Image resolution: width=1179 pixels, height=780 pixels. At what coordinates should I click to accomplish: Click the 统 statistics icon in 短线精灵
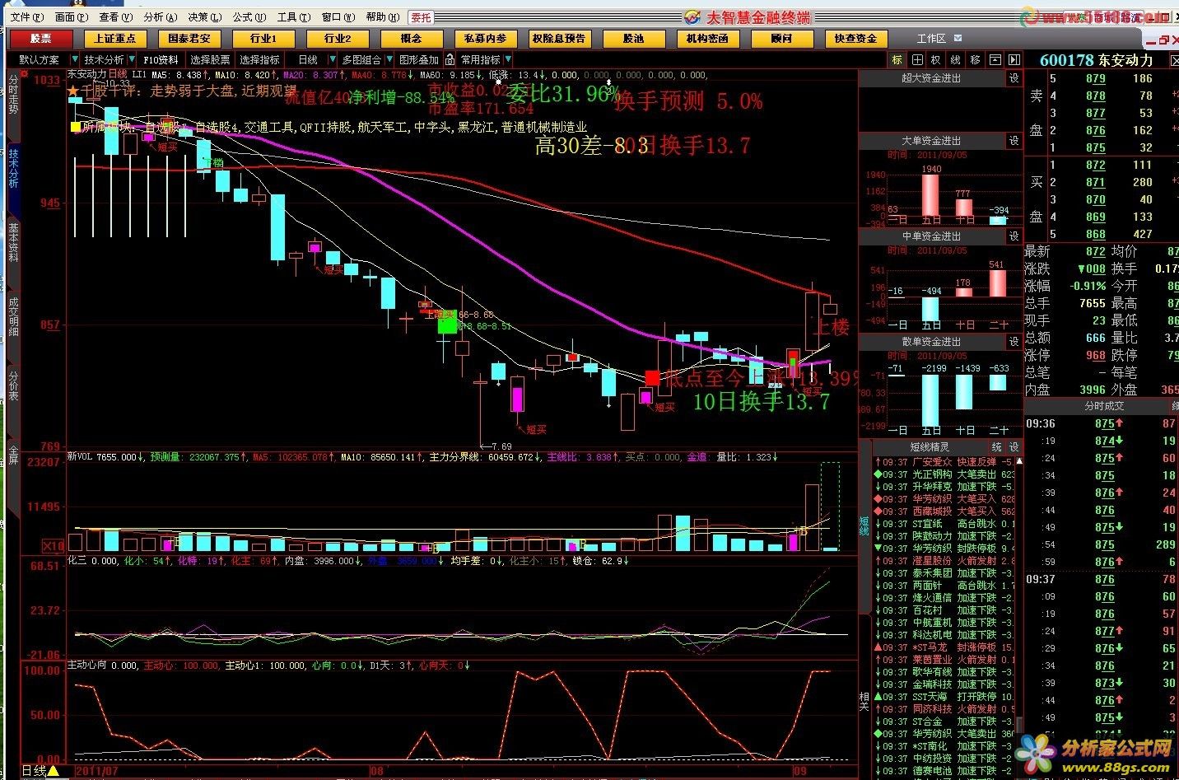pos(997,446)
